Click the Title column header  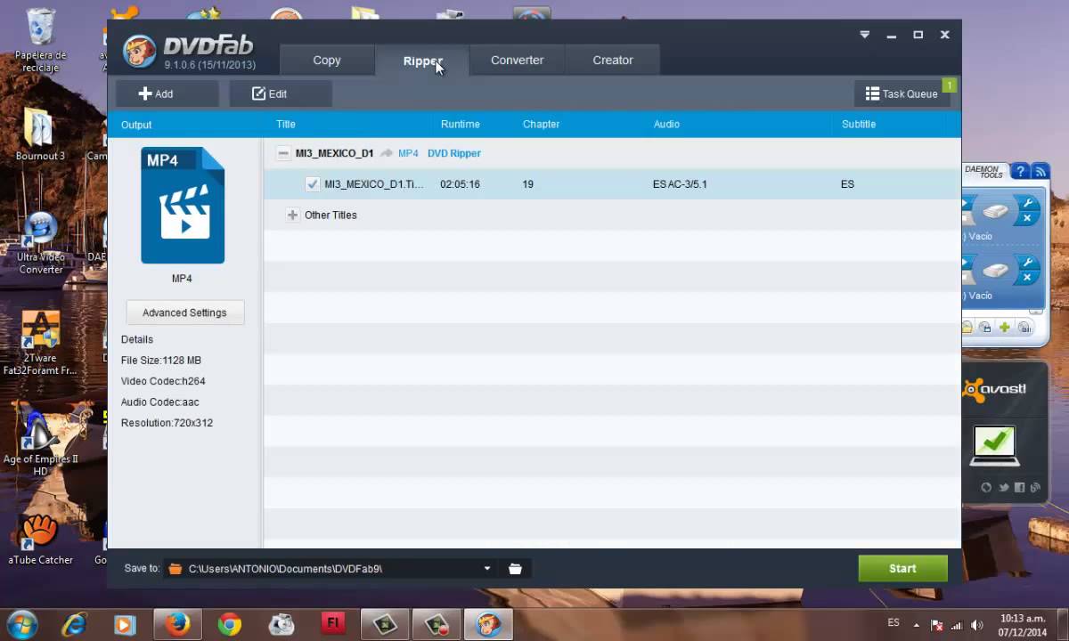(286, 124)
